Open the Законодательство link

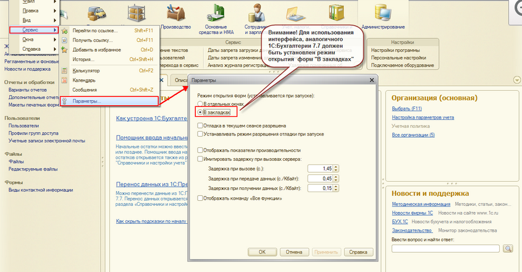click(x=412, y=231)
